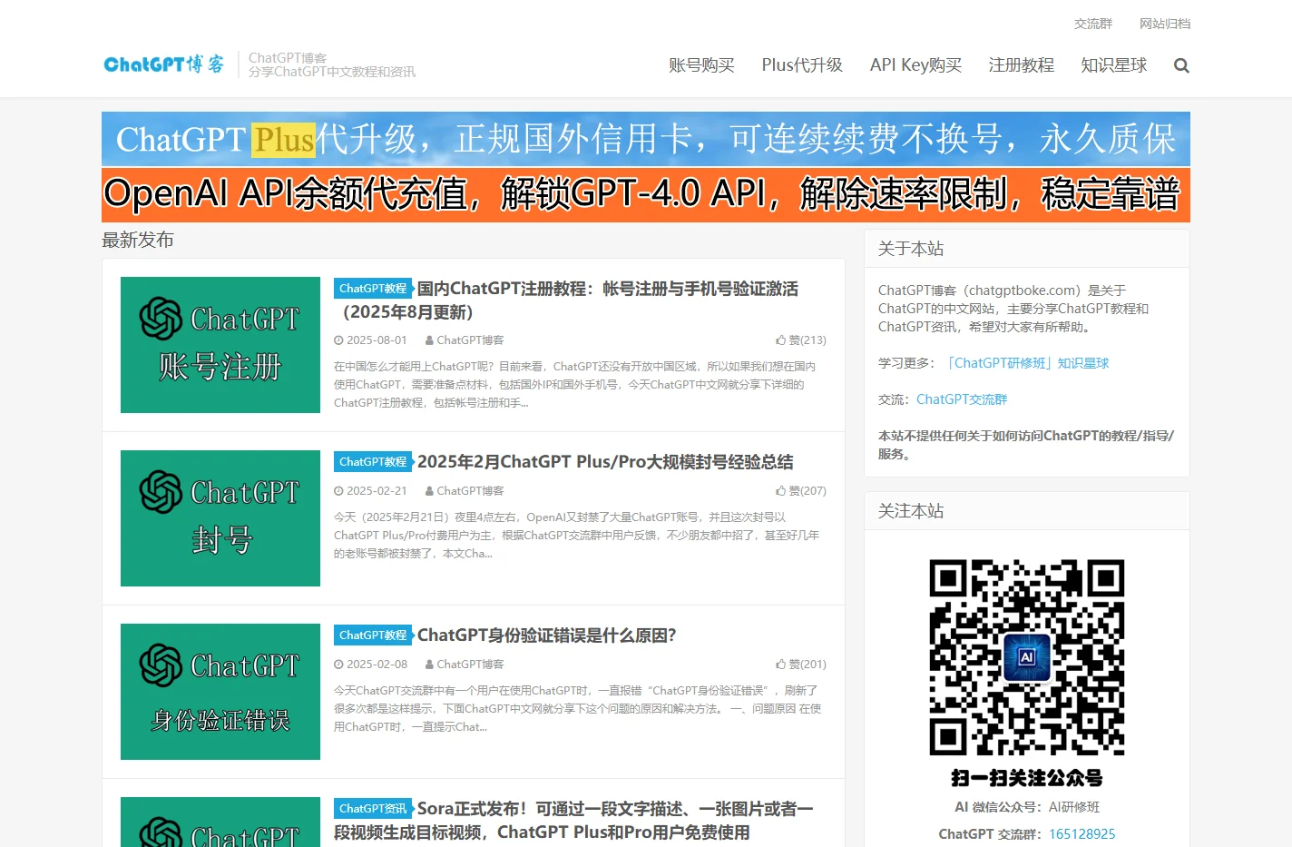Screen dimensions: 1292x847
Task: Click the text 扫一扫关注公众号
Action: tap(1027, 778)
